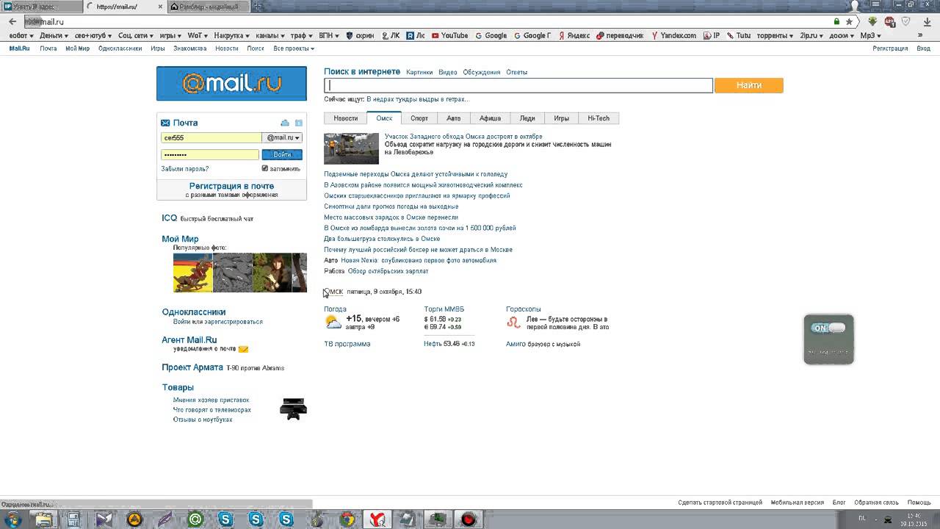Open Регистрация в почте link
This screenshot has height=529, width=940.
(x=231, y=186)
